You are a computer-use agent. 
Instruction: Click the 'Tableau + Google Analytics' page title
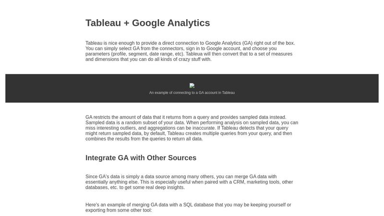(x=147, y=23)
